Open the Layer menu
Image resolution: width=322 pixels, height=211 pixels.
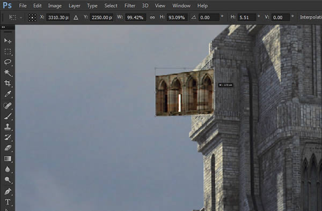point(75,6)
